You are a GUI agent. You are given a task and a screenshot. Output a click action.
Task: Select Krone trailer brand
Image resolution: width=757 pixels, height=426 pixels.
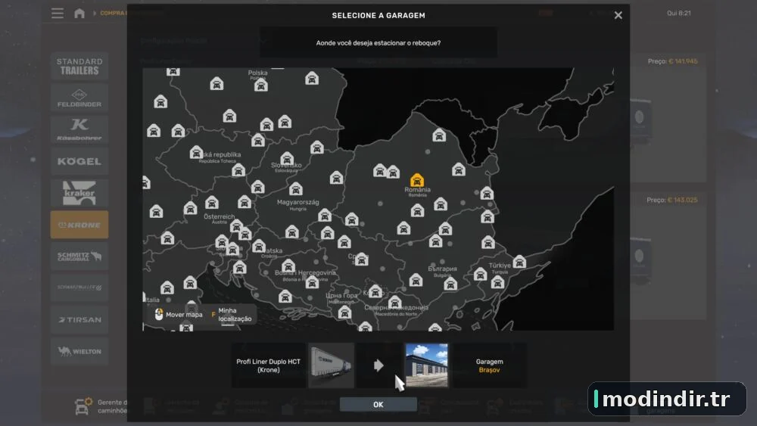(79, 225)
